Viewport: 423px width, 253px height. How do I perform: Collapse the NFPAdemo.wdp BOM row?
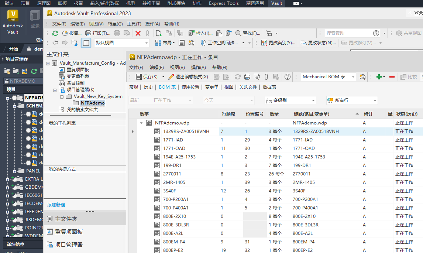pos(141,123)
